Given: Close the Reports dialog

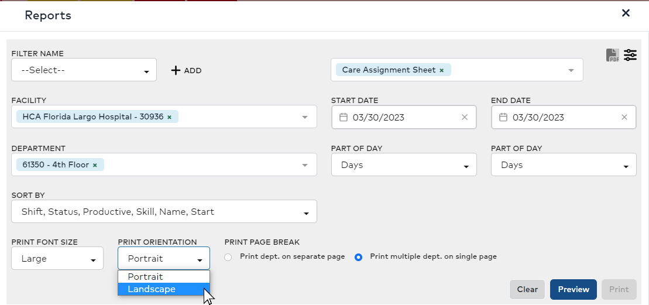Looking at the screenshot, I should click(x=626, y=13).
